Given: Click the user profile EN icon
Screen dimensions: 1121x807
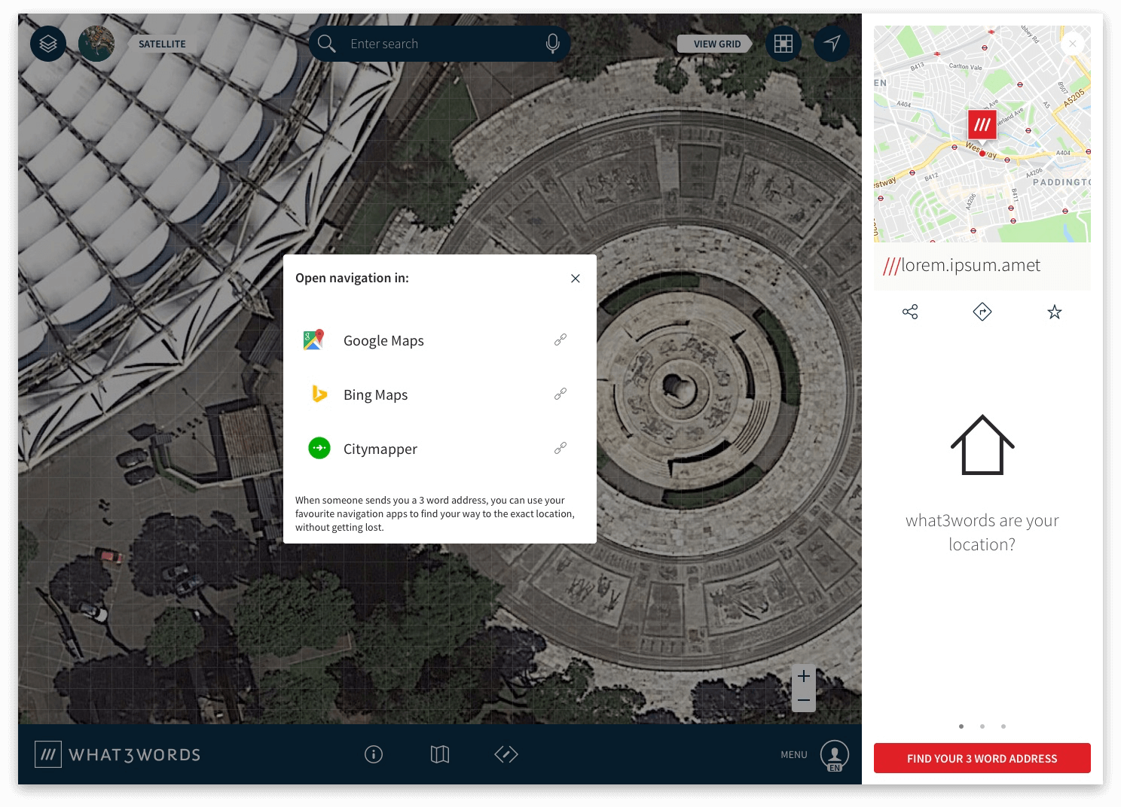Looking at the screenshot, I should click(835, 755).
